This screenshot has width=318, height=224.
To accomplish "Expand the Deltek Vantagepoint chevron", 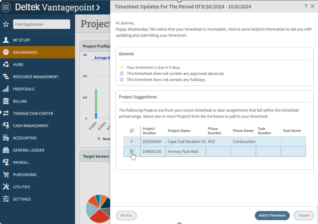I will click(x=98, y=7).
